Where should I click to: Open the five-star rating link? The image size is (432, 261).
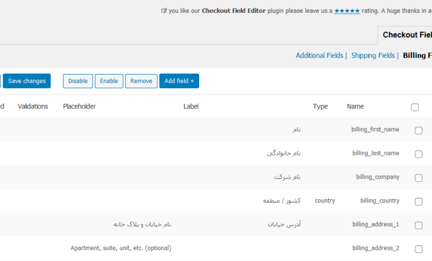click(347, 11)
